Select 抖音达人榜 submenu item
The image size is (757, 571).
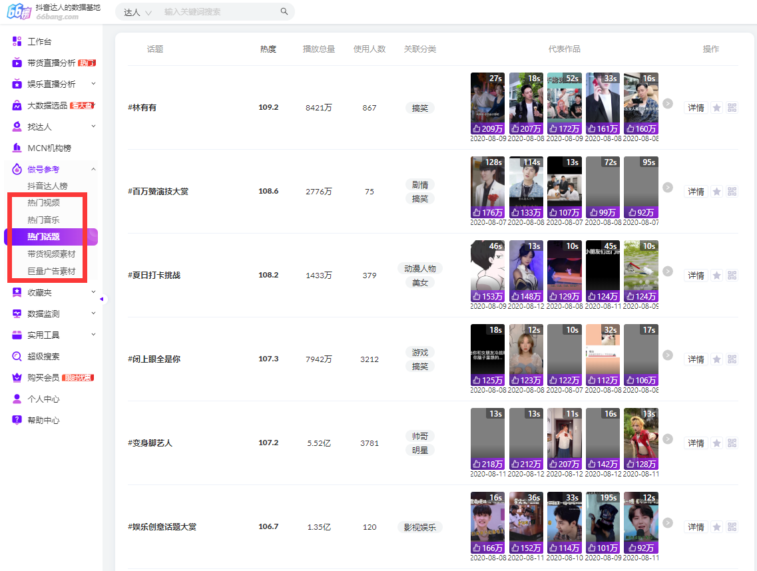pos(47,186)
